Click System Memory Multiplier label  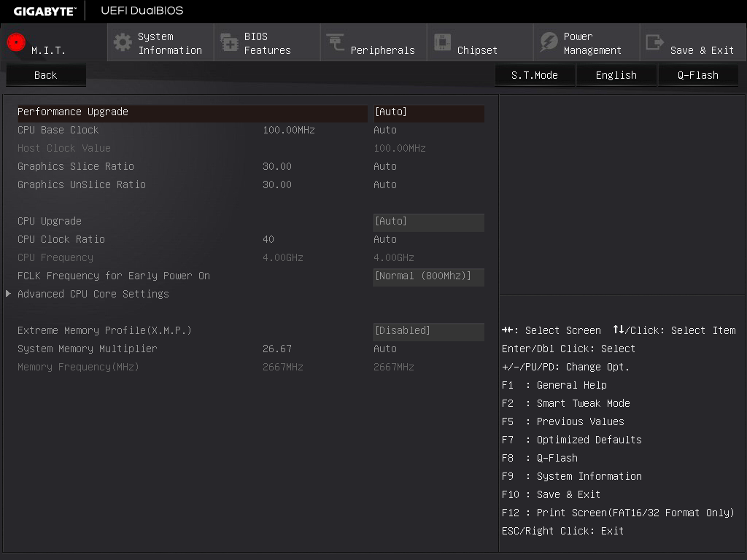[x=88, y=349]
